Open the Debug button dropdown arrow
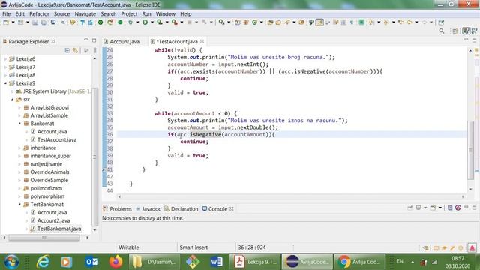This screenshot has height=270, width=480. coord(137,22)
